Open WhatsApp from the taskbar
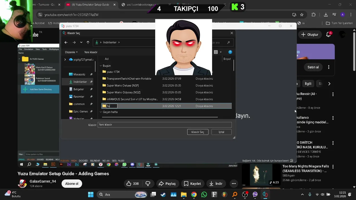The width and height of the screenshot is (356, 200). pos(204,194)
